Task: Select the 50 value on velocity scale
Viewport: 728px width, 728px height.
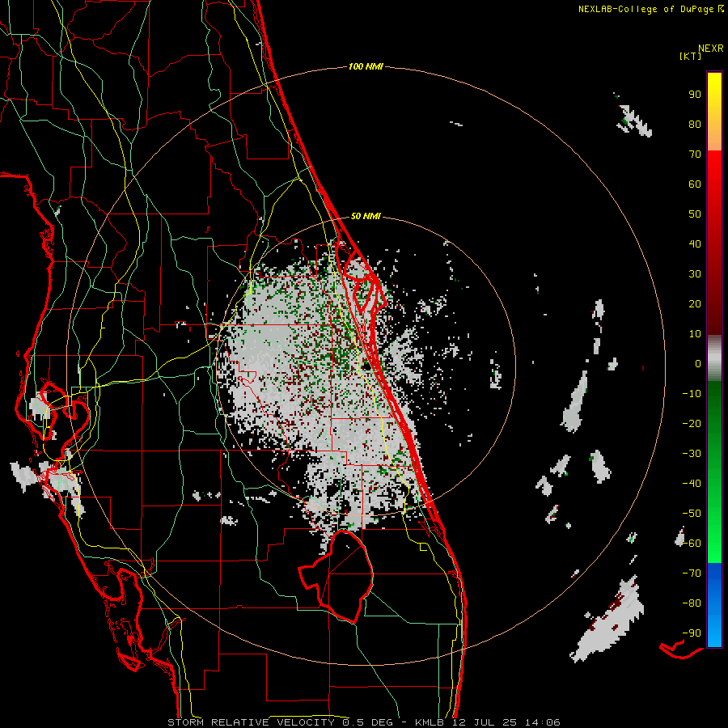Action: click(x=695, y=214)
